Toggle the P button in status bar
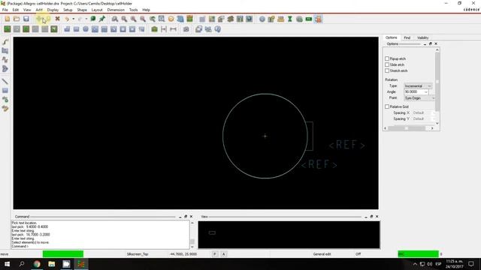Image resolution: width=481 pixels, height=270 pixels. [x=215, y=254]
